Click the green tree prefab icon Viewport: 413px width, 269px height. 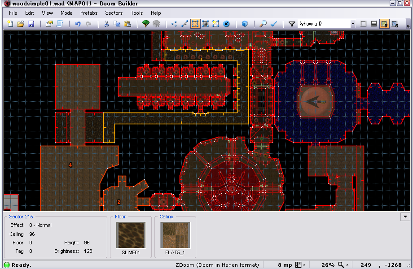pos(145,24)
